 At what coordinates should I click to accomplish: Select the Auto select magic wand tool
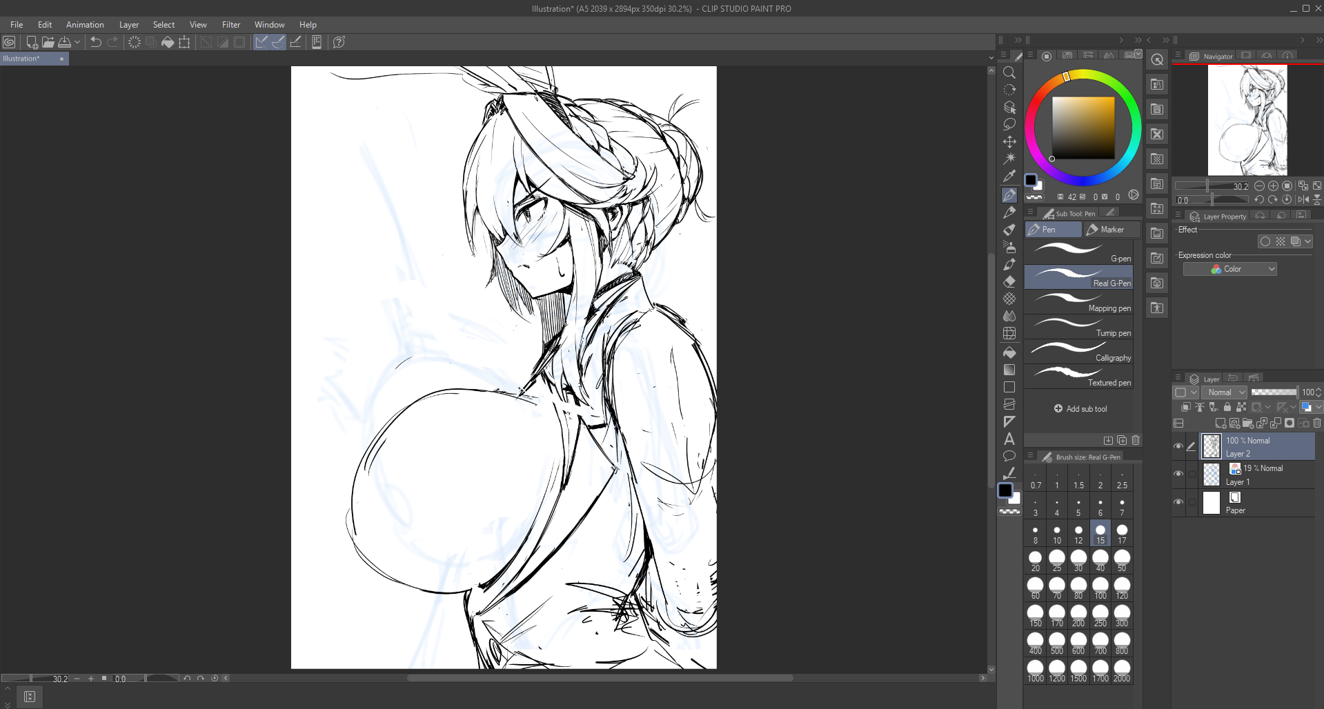coord(1009,159)
